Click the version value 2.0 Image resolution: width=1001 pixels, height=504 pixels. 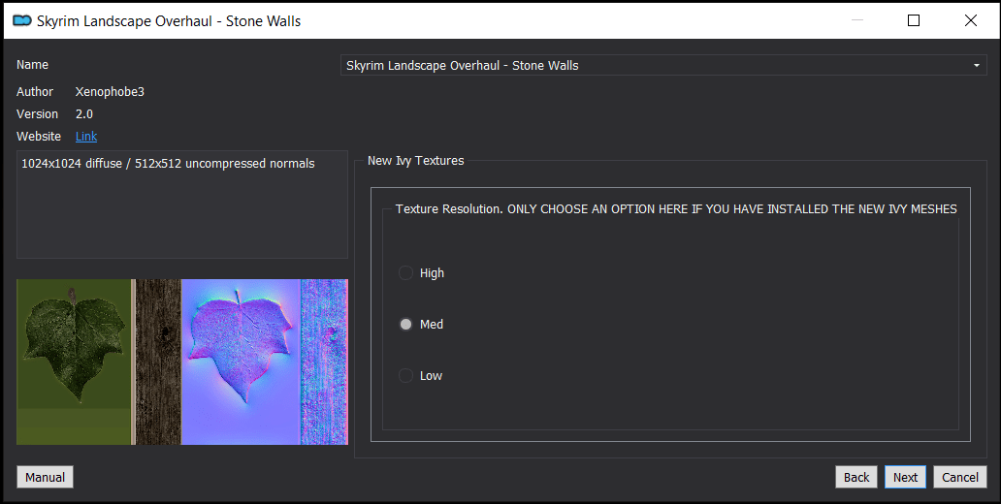click(x=84, y=114)
